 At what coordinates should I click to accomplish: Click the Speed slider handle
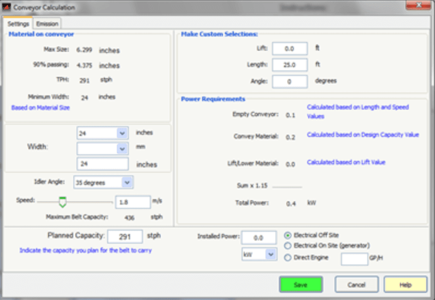(62, 202)
